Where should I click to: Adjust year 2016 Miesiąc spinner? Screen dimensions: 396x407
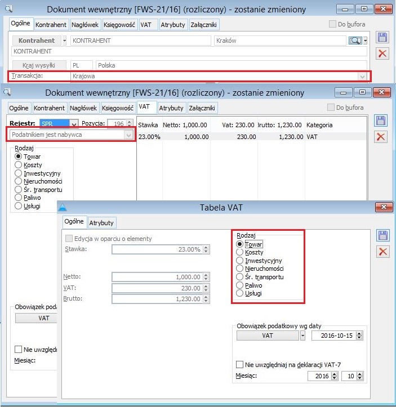(x=335, y=376)
